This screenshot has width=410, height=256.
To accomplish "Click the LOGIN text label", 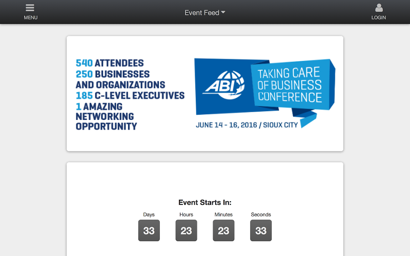I will pos(379,17).
